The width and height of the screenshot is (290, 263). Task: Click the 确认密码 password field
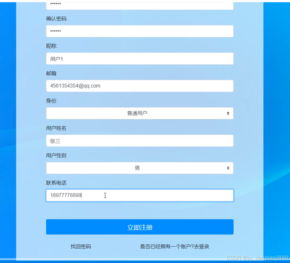tap(140, 31)
